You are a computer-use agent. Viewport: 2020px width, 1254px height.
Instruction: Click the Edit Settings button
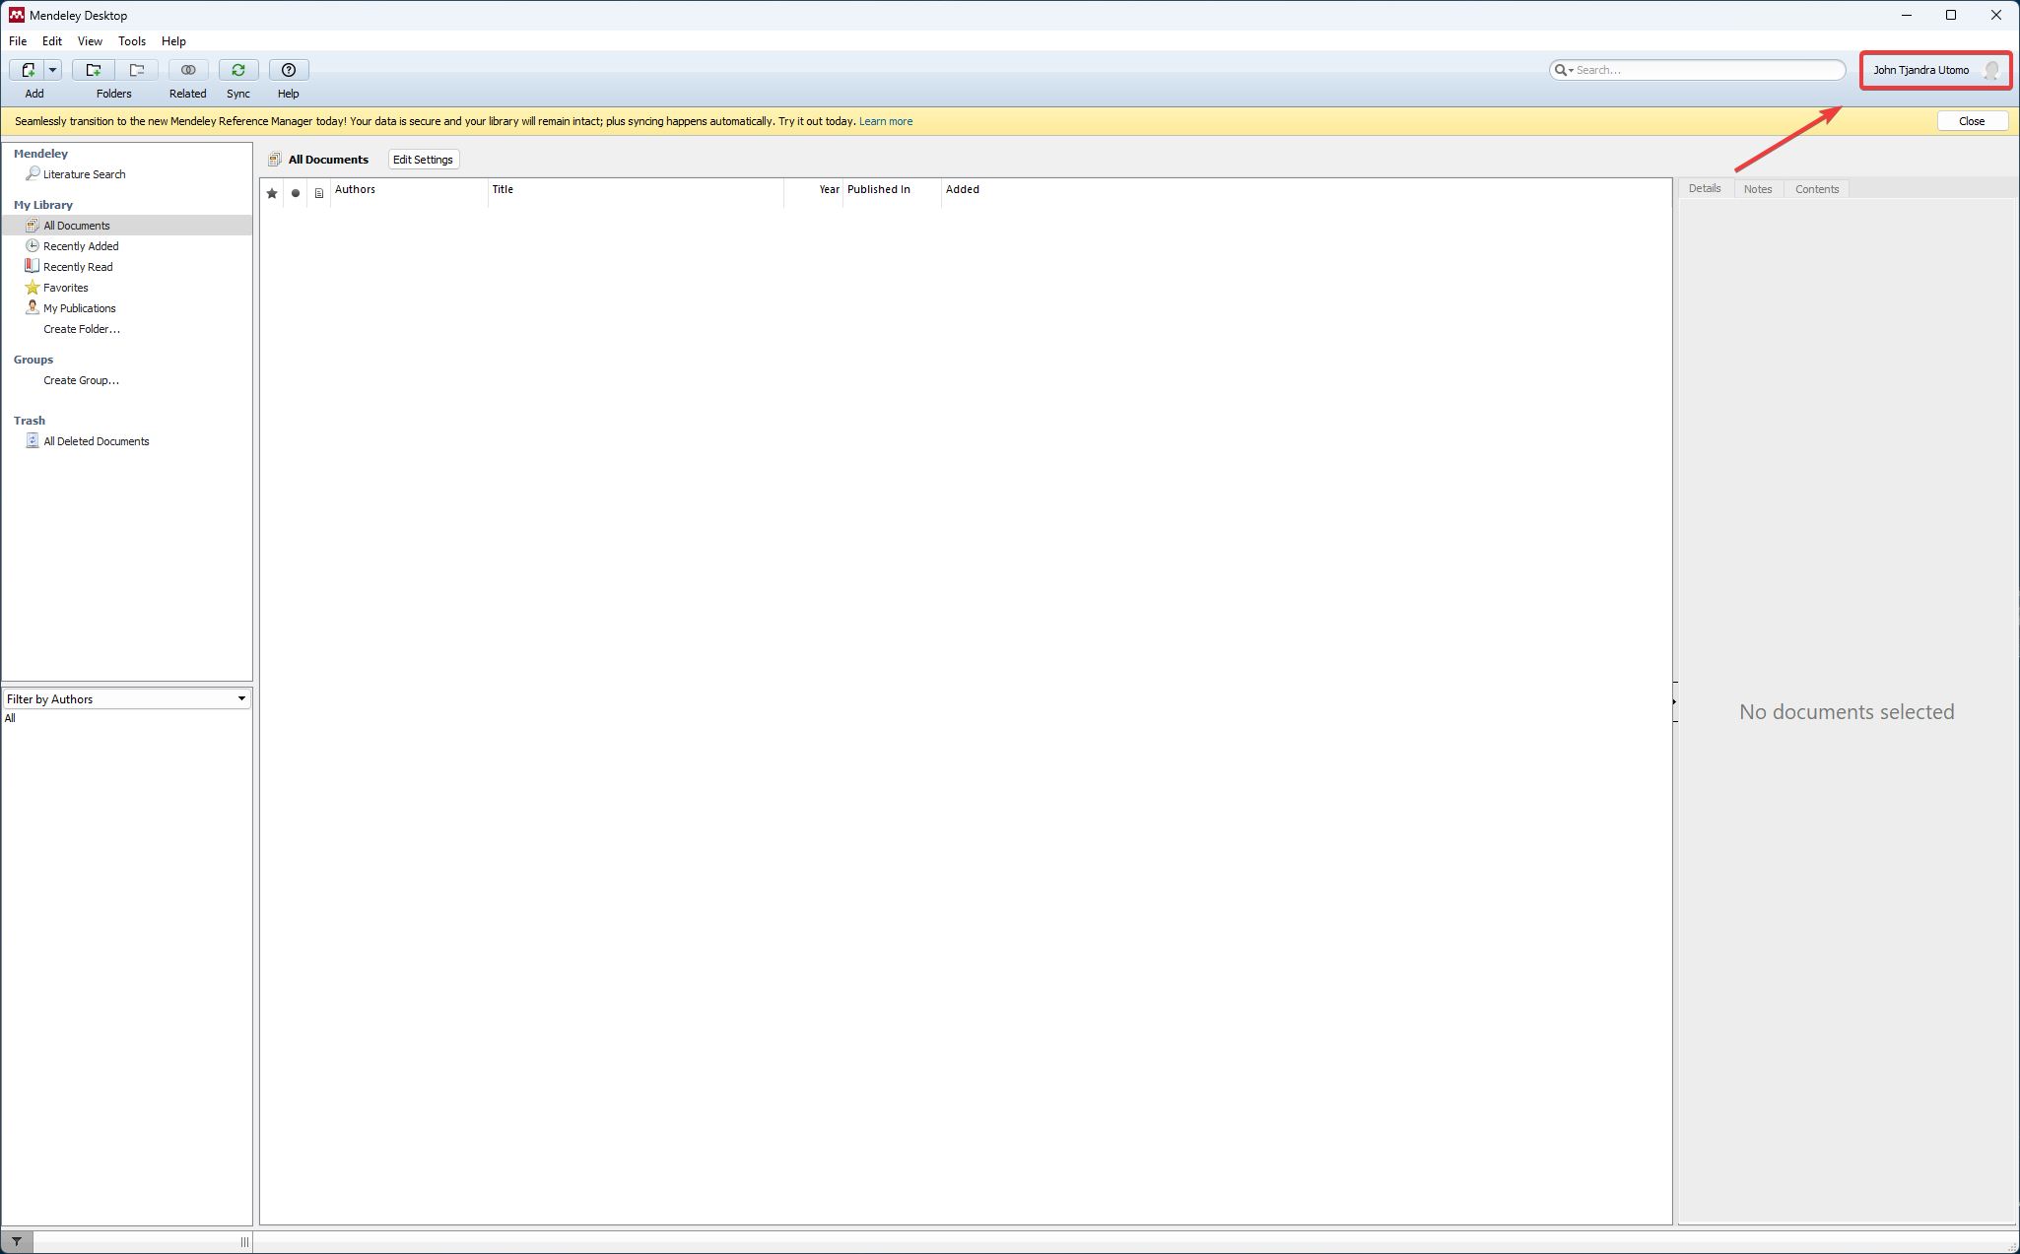coord(423,160)
